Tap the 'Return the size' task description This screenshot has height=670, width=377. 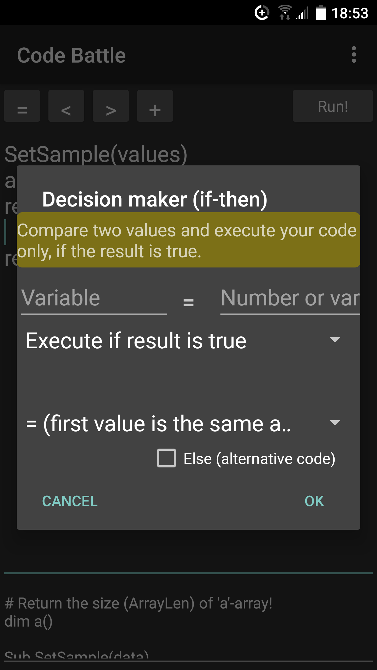click(x=139, y=603)
